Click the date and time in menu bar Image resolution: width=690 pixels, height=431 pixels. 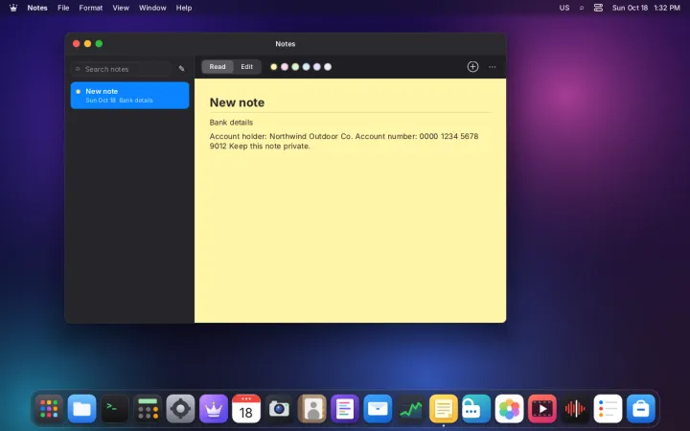click(x=646, y=8)
